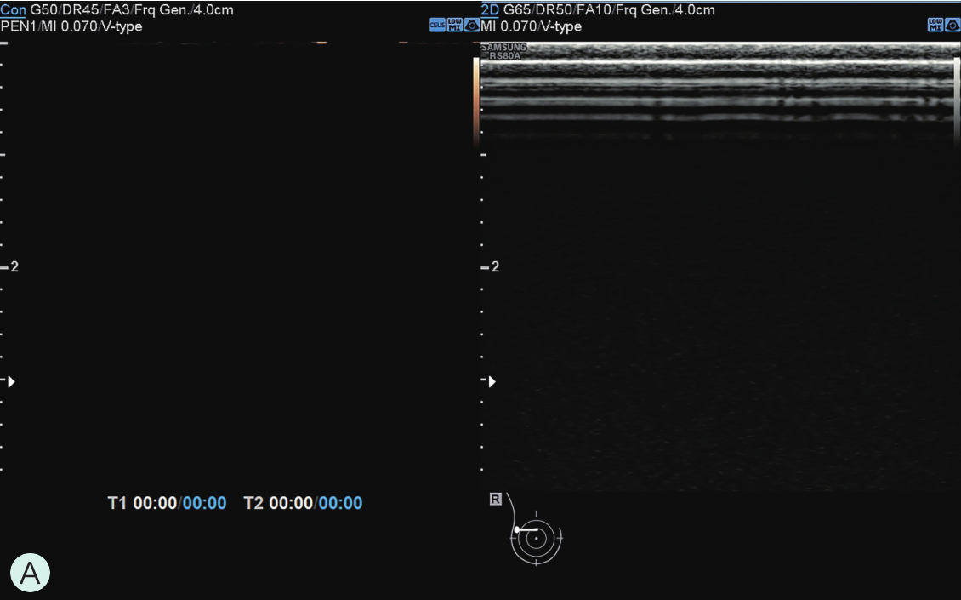Select the 2D mode tab label
Viewport: 961px width, 600px height.
490,10
